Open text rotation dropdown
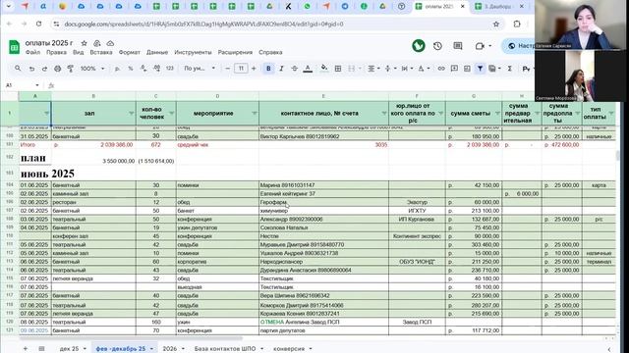The height and width of the screenshot is (353, 629). point(424,69)
